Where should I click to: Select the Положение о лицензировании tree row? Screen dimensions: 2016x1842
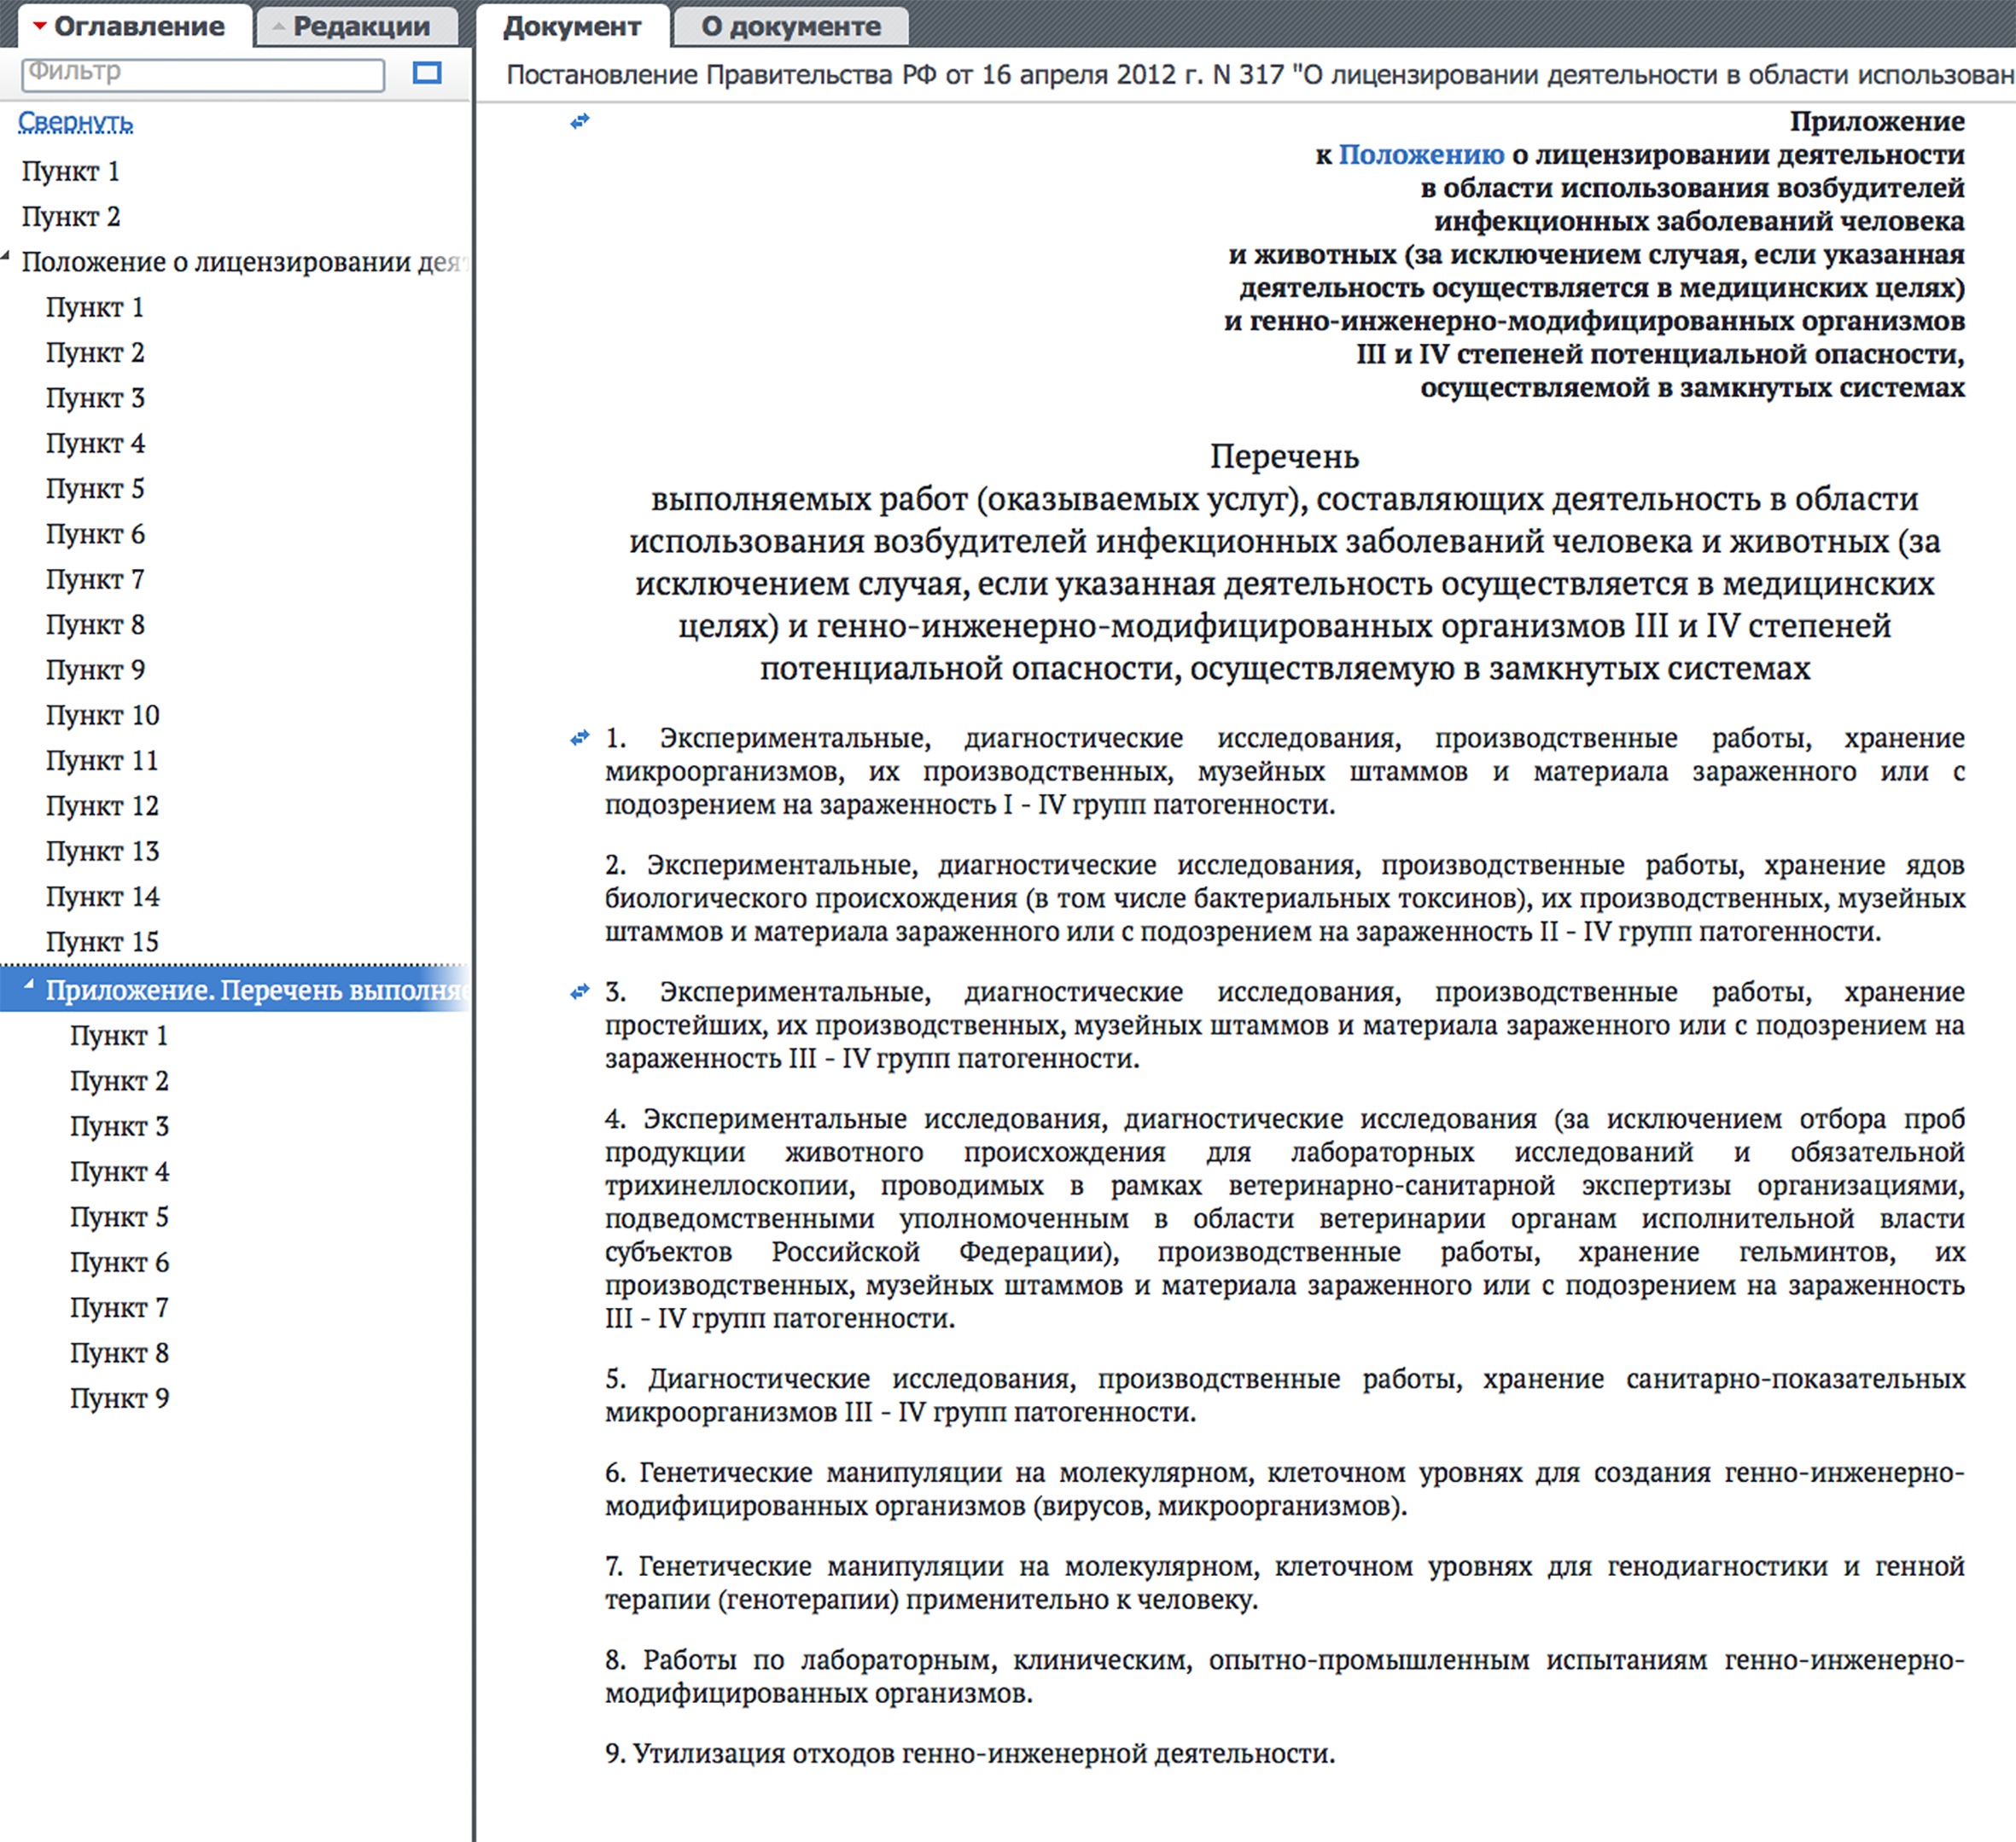pos(235,262)
